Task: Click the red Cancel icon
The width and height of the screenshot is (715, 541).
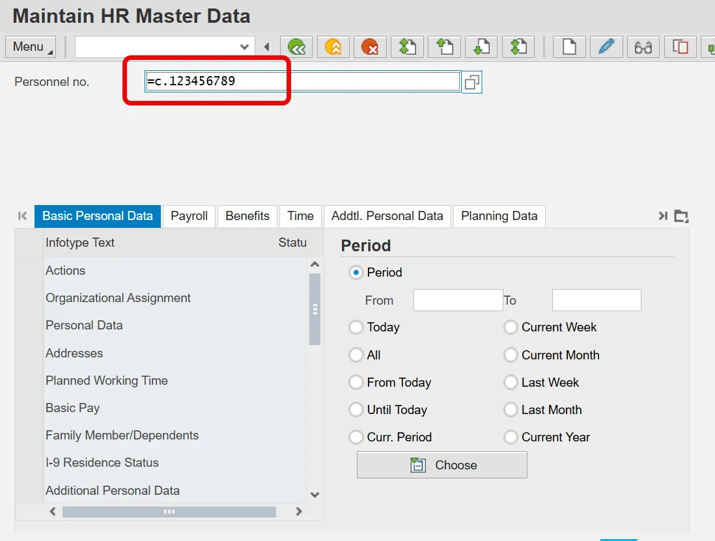Action: click(x=370, y=47)
